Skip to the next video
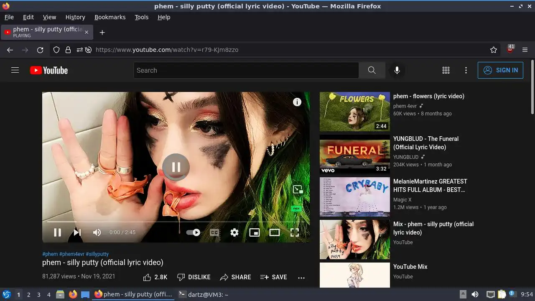This screenshot has width=535, height=301. click(77, 232)
